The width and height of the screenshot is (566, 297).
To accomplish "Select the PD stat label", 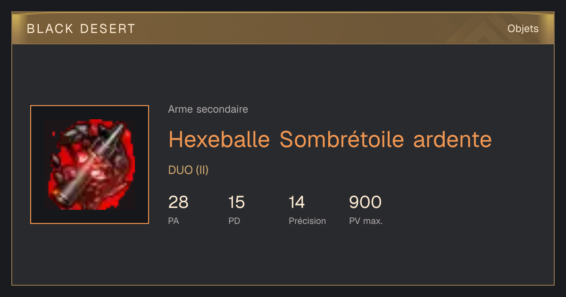I will (234, 221).
